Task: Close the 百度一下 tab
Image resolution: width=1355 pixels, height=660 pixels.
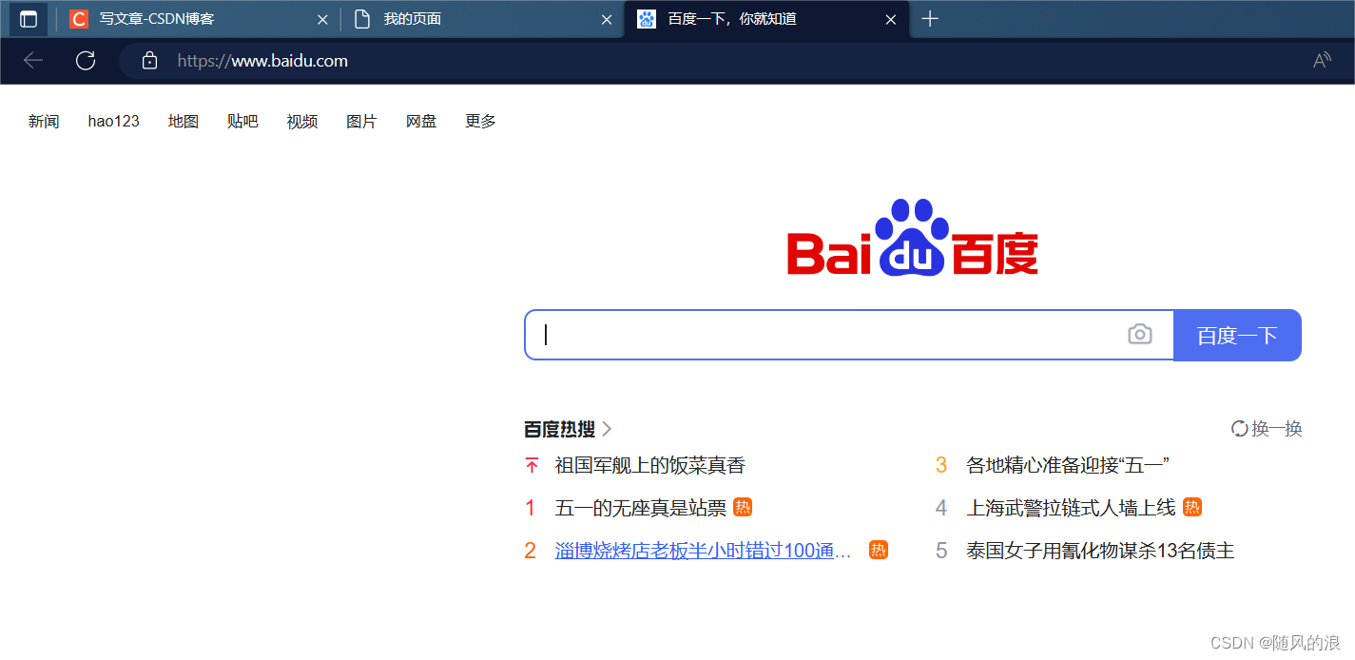Action: tap(891, 19)
